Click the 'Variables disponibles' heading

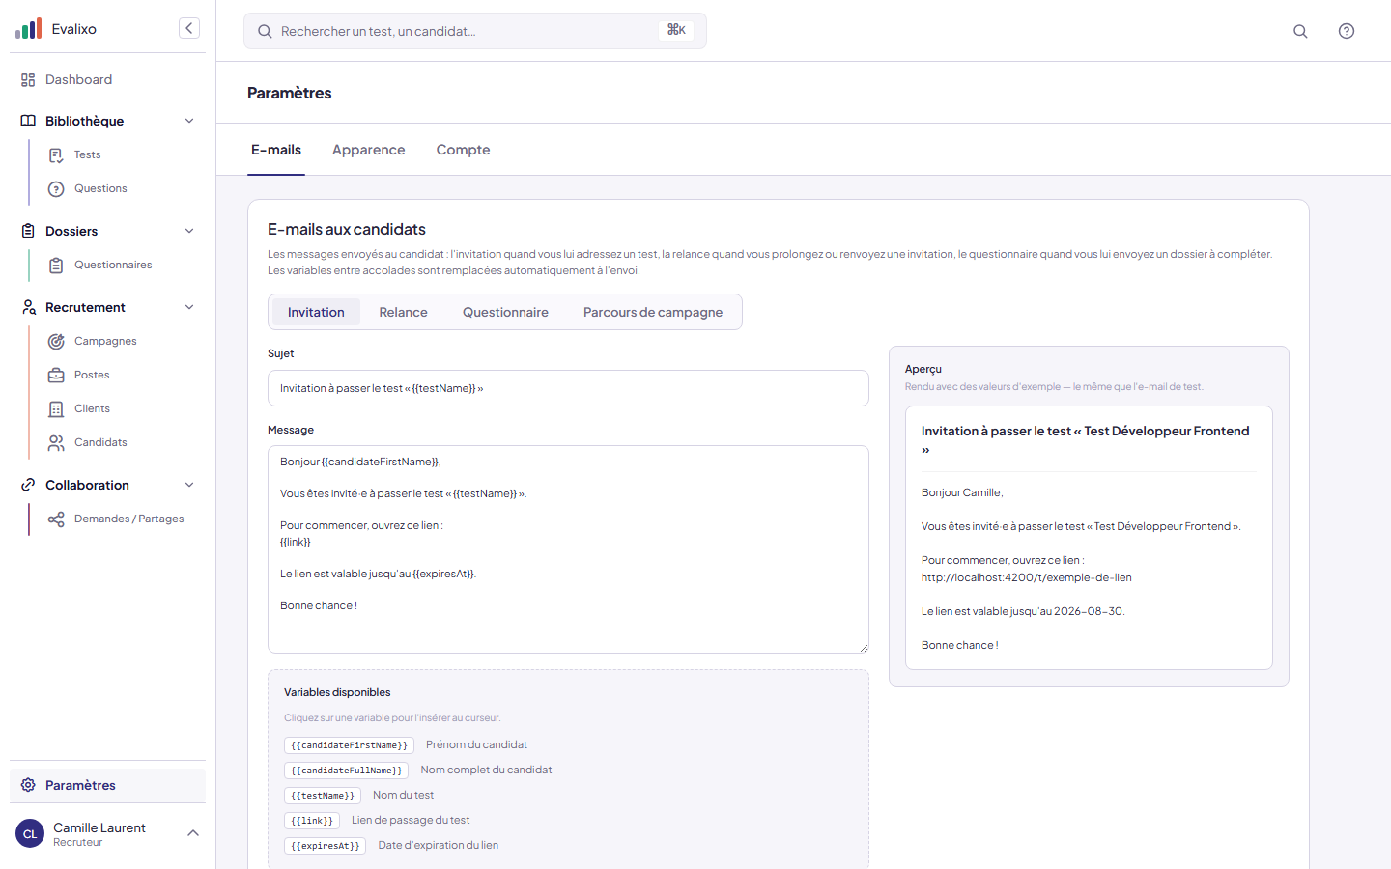tap(337, 692)
